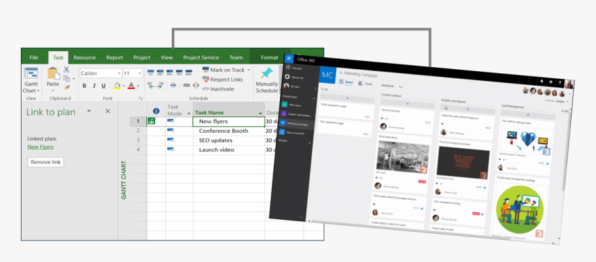
Task: Switch to the Format ribbon tab
Action: click(270, 57)
